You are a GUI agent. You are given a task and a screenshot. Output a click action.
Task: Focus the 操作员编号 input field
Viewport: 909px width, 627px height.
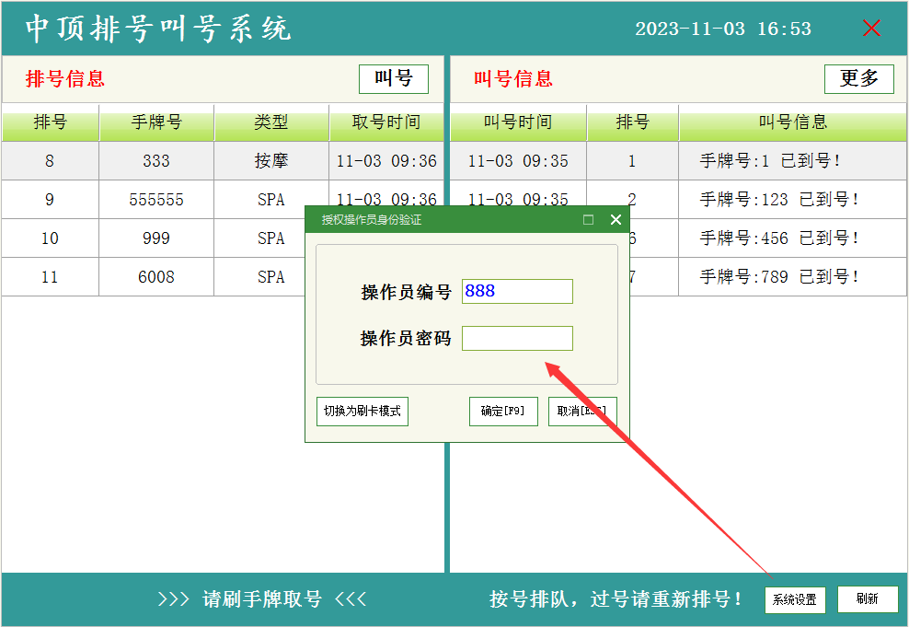[517, 291]
